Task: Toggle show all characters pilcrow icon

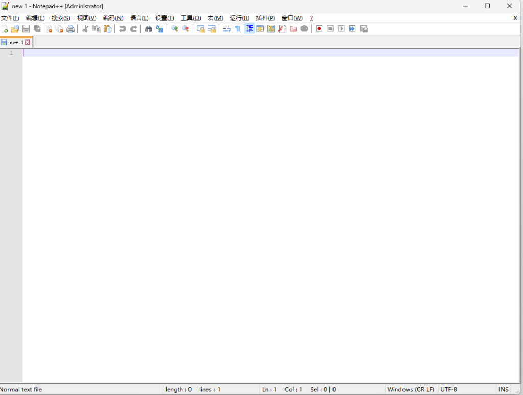Action: (237, 29)
